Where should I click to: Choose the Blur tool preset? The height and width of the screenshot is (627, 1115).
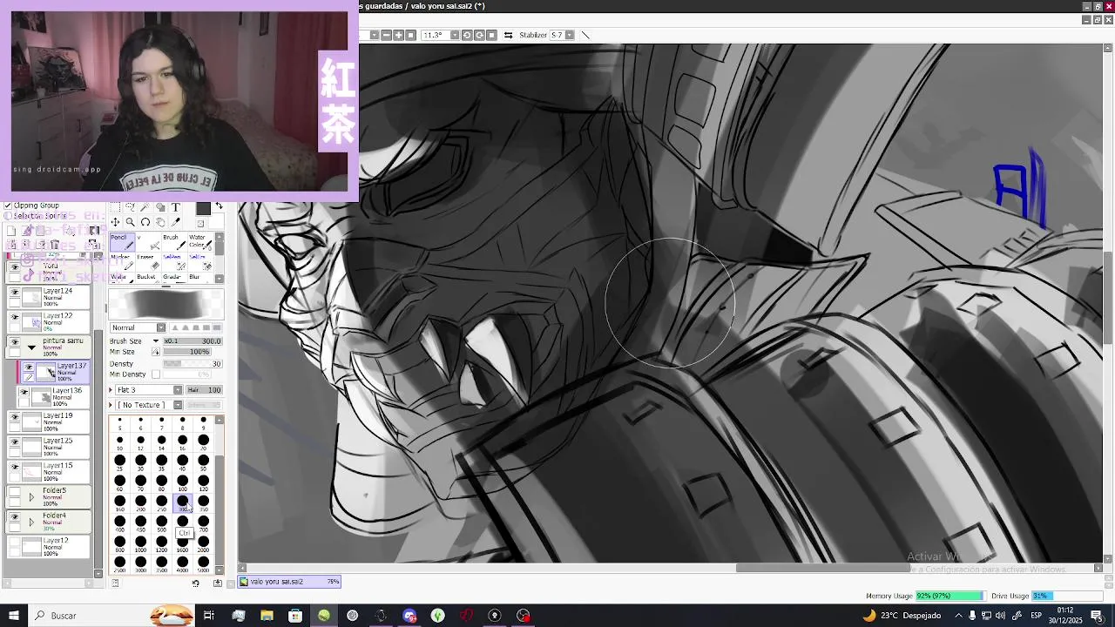click(199, 279)
